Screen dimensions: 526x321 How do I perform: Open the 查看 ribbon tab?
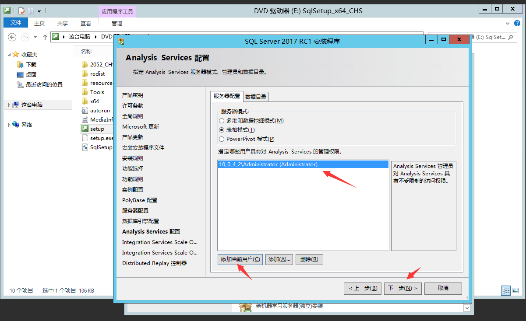coord(86,24)
